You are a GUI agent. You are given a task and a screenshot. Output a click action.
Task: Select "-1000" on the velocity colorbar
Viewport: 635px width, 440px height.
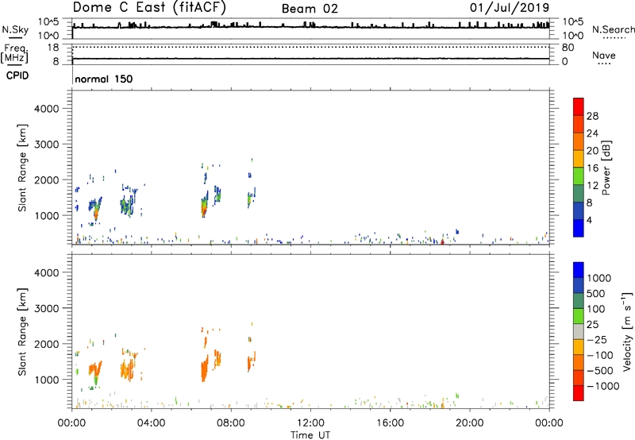[602, 386]
